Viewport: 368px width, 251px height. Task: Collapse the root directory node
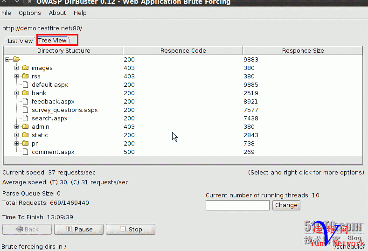[x=7, y=59]
